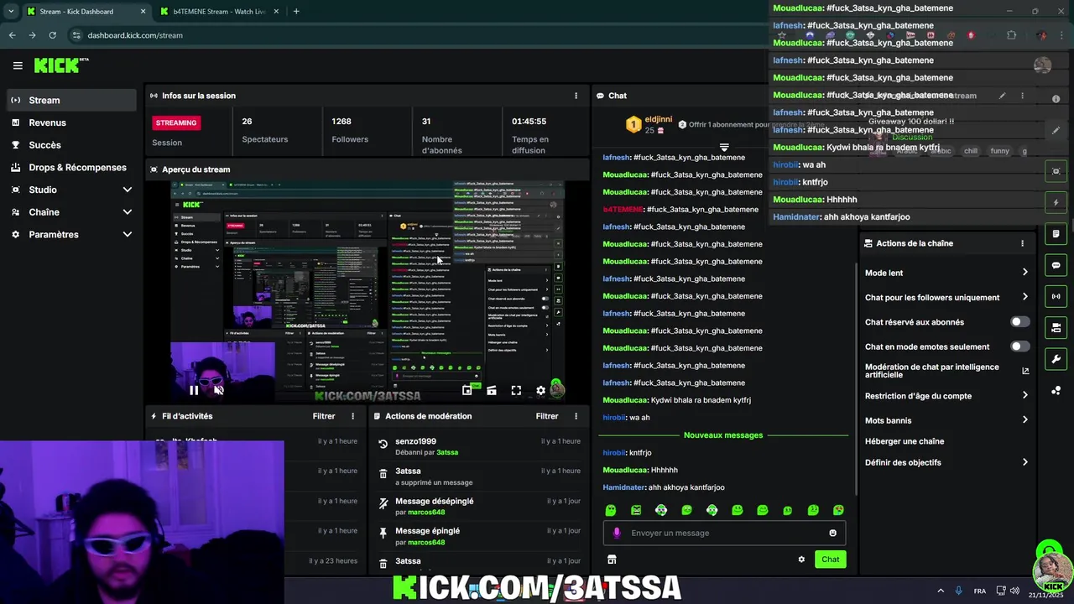Open options menu for Fil d'activités panel

click(352, 416)
